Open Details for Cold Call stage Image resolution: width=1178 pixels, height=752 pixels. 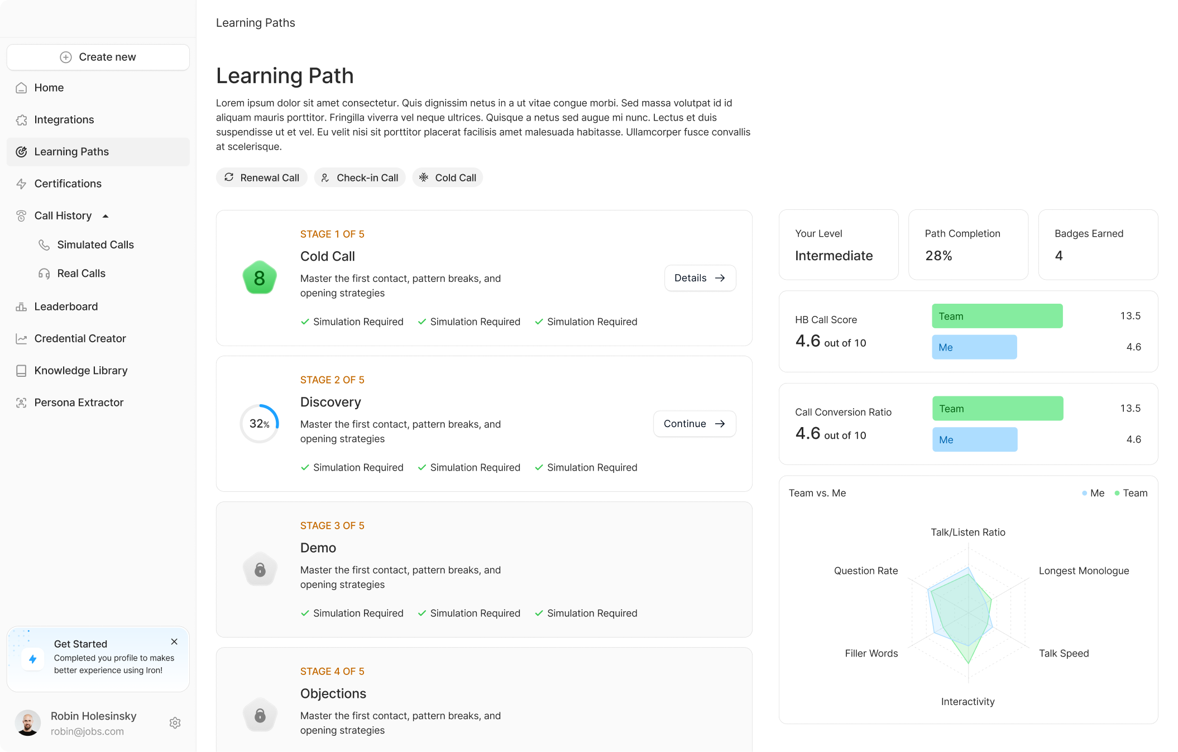(x=700, y=278)
